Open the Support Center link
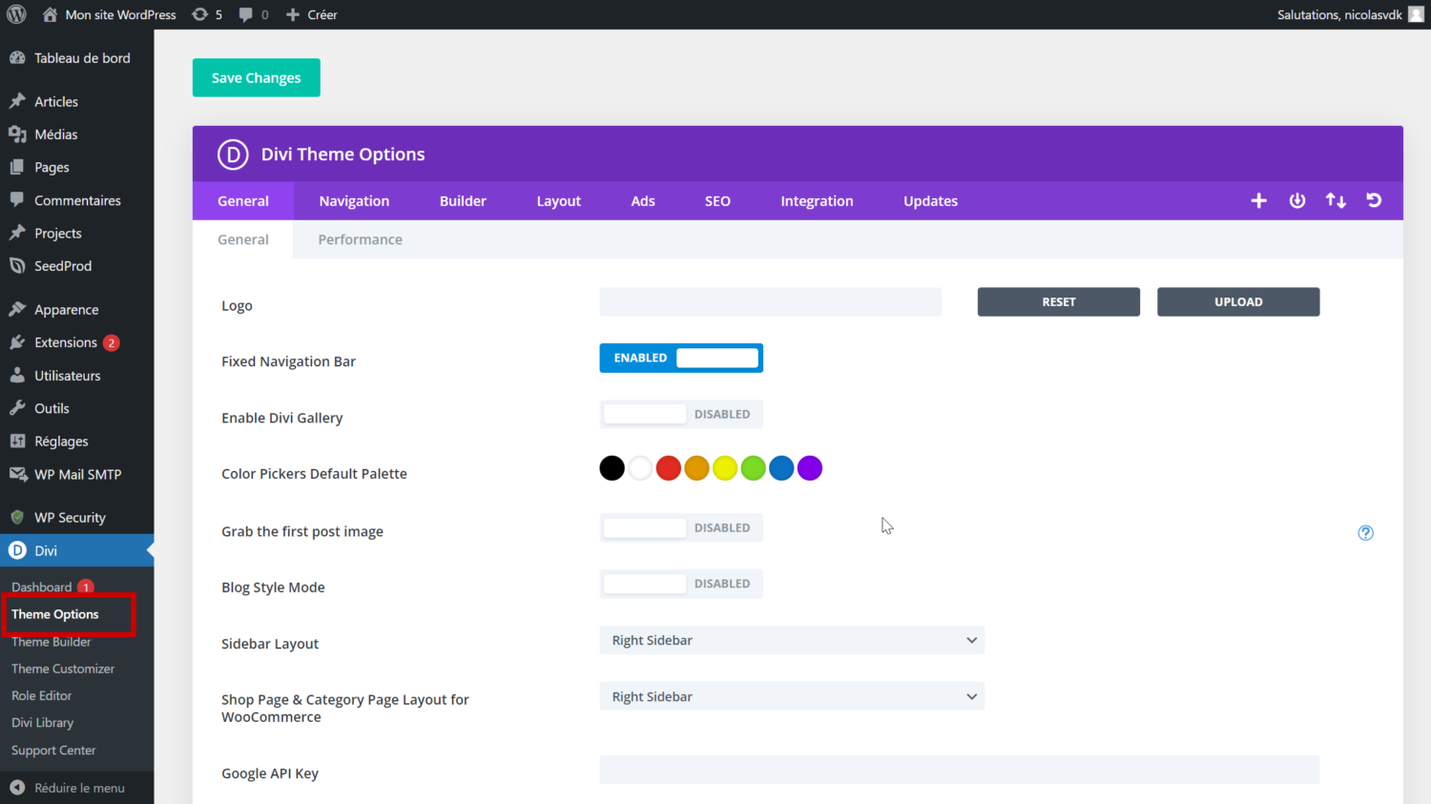 [53, 751]
